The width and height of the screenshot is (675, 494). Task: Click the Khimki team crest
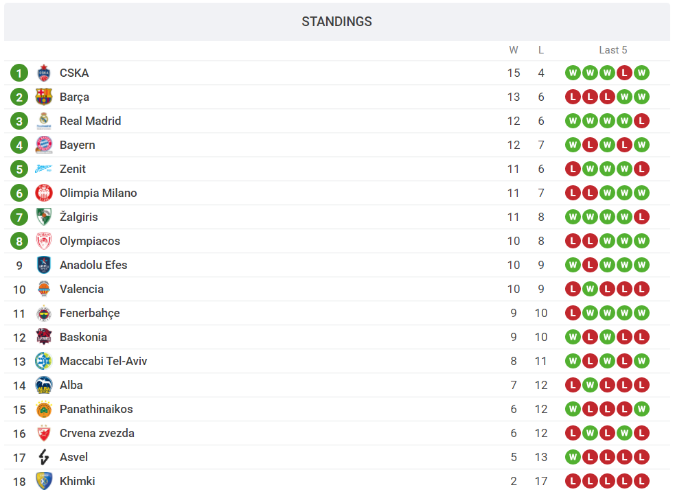[44, 481]
